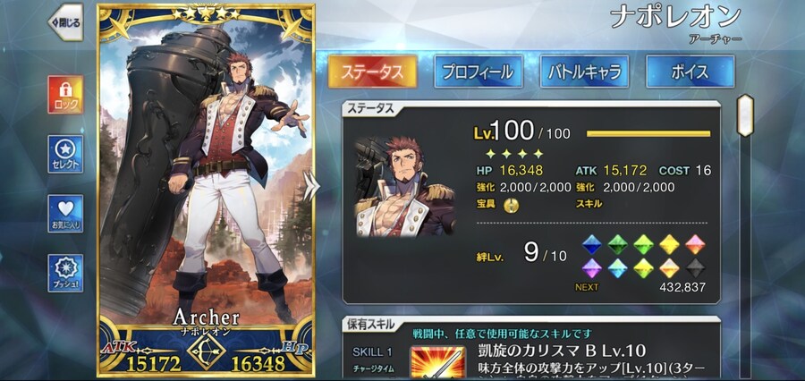Screen dimensions: 805x381
Task: Tap the プッシュ! icon button
Action: pos(65,273)
